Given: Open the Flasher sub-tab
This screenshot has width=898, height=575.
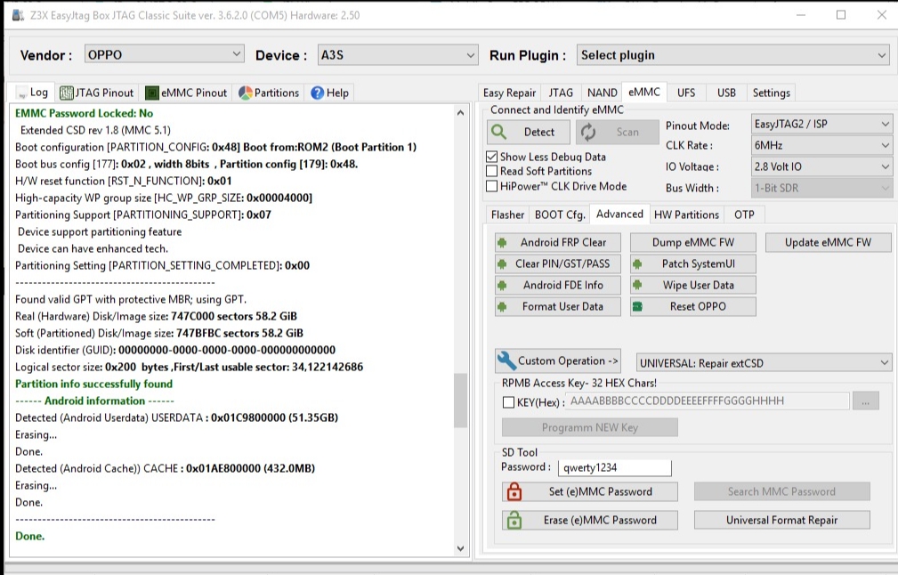Looking at the screenshot, I should pos(507,215).
